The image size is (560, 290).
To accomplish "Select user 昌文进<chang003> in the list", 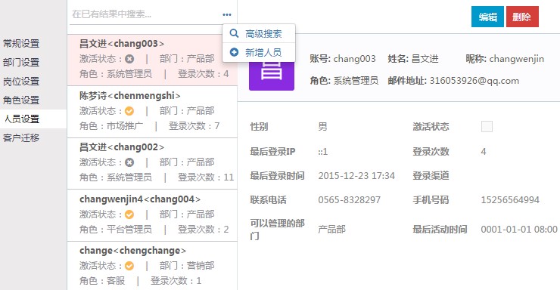I will pos(153,60).
